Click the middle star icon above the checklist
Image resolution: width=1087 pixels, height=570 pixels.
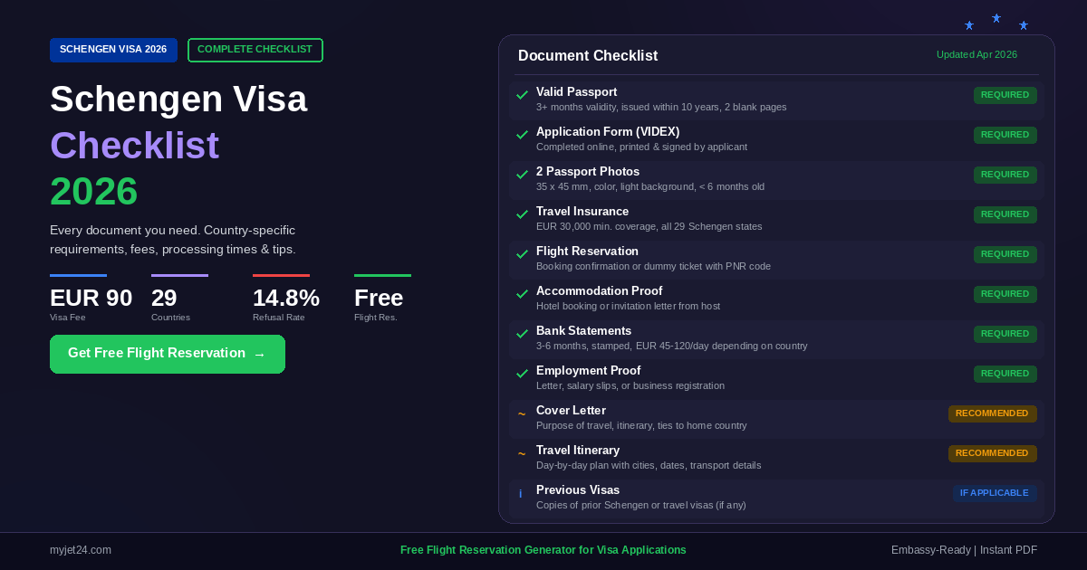tap(996, 19)
